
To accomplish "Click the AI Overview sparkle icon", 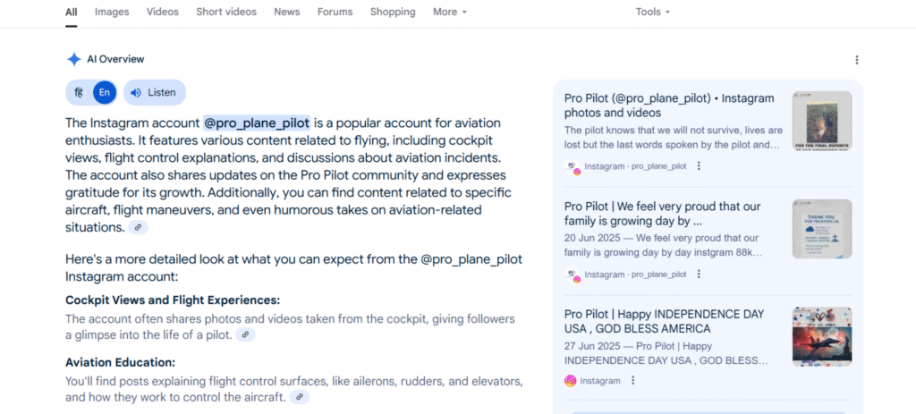I will coord(73,59).
